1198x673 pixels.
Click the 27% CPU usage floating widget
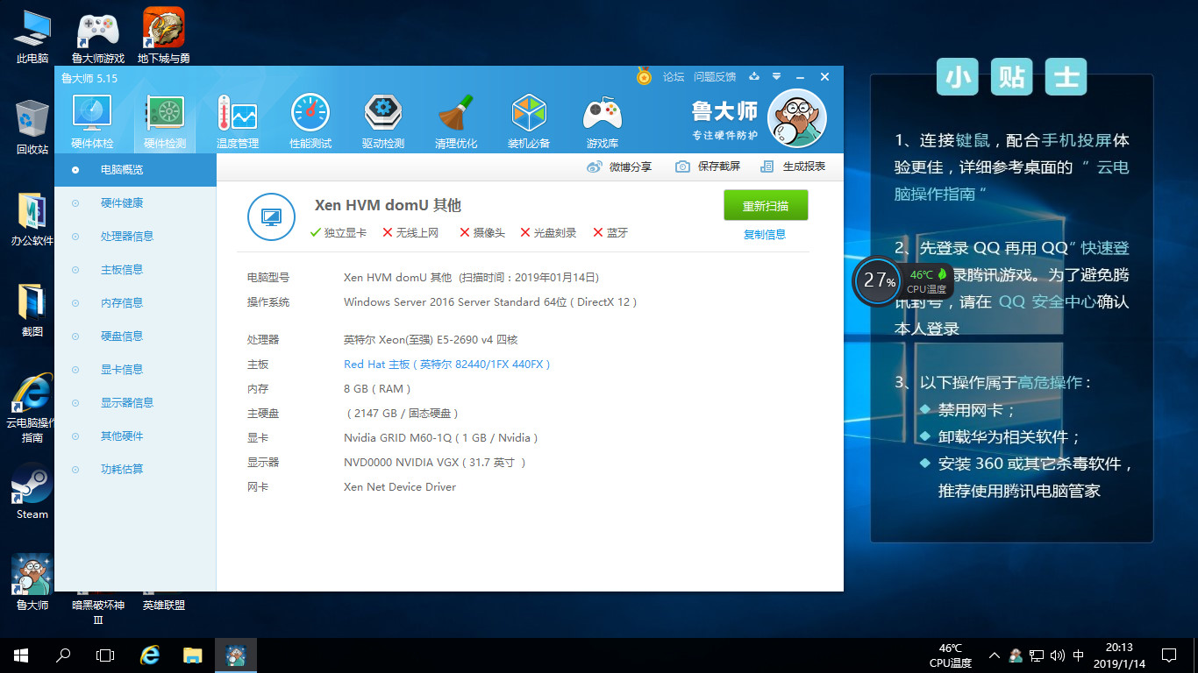pos(877,281)
